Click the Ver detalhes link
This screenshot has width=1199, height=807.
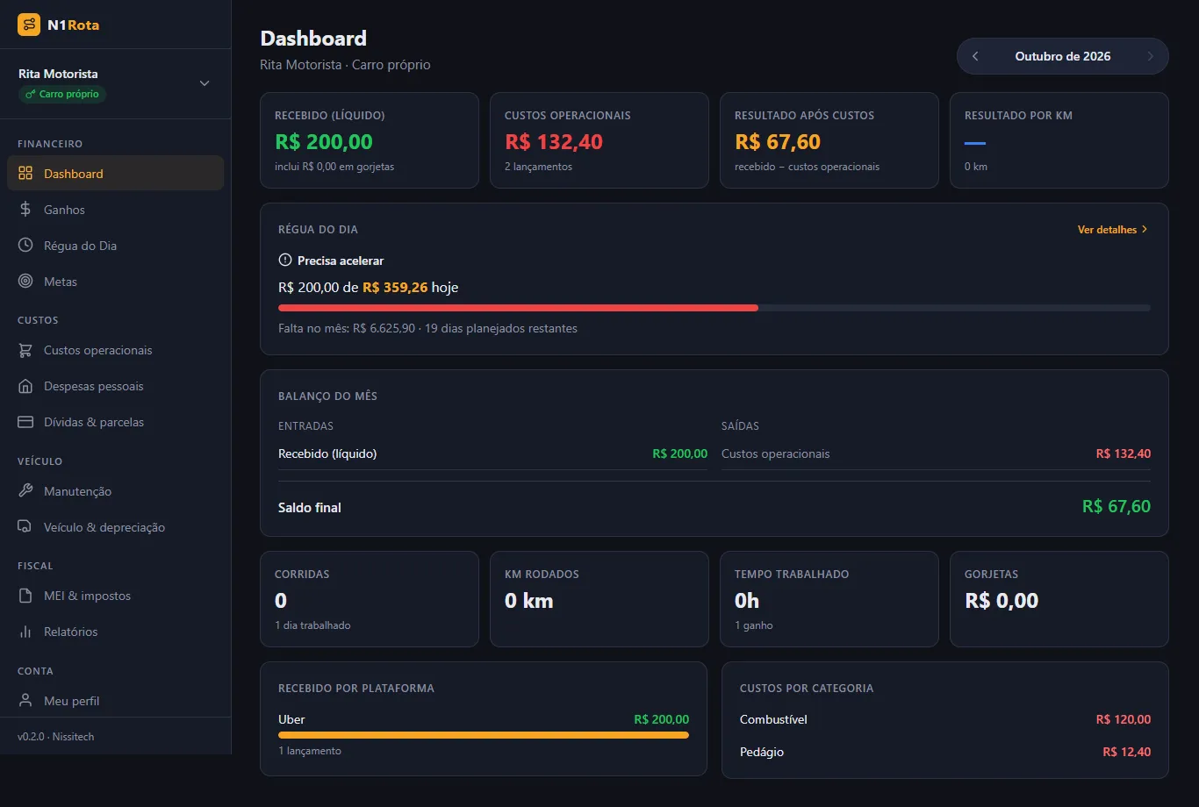1113,230
